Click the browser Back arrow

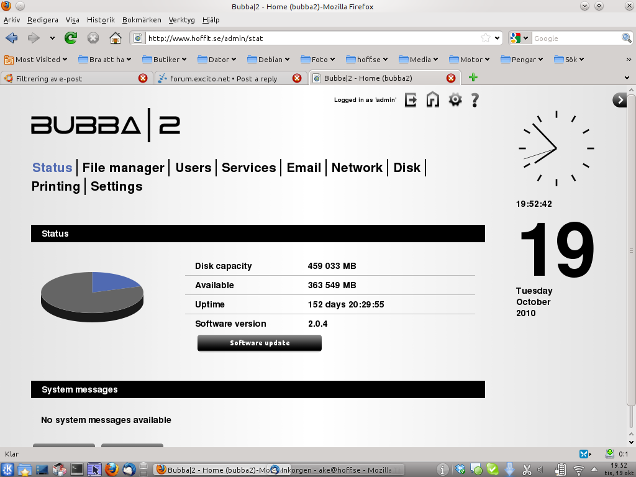(x=12, y=38)
